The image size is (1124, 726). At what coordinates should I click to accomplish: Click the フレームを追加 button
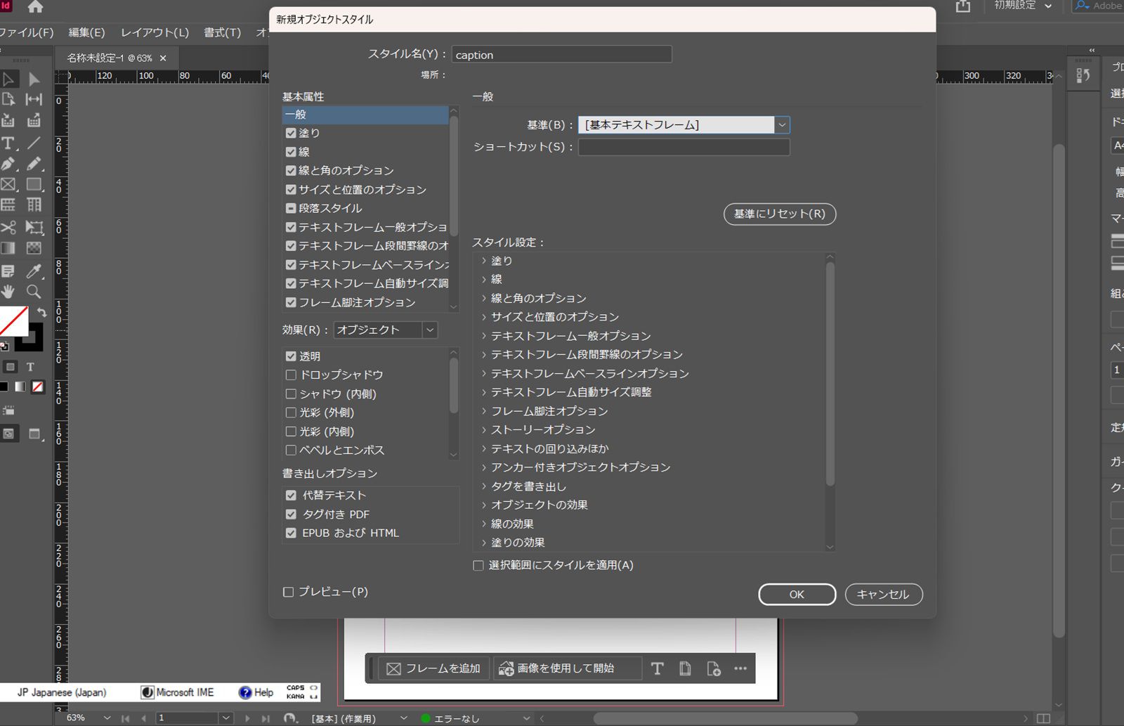point(434,668)
